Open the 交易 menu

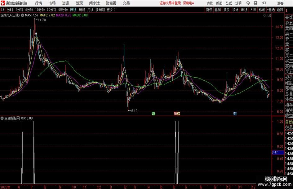[126, 3]
